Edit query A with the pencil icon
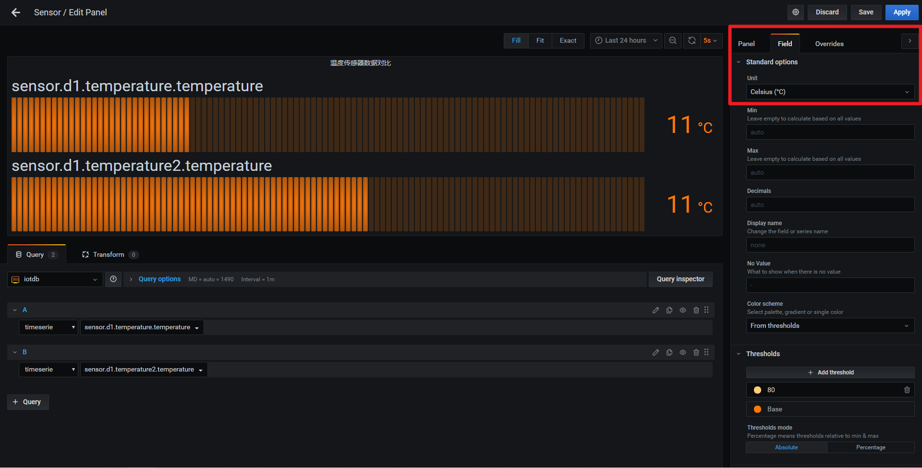This screenshot has height=468, width=922. tap(656, 310)
